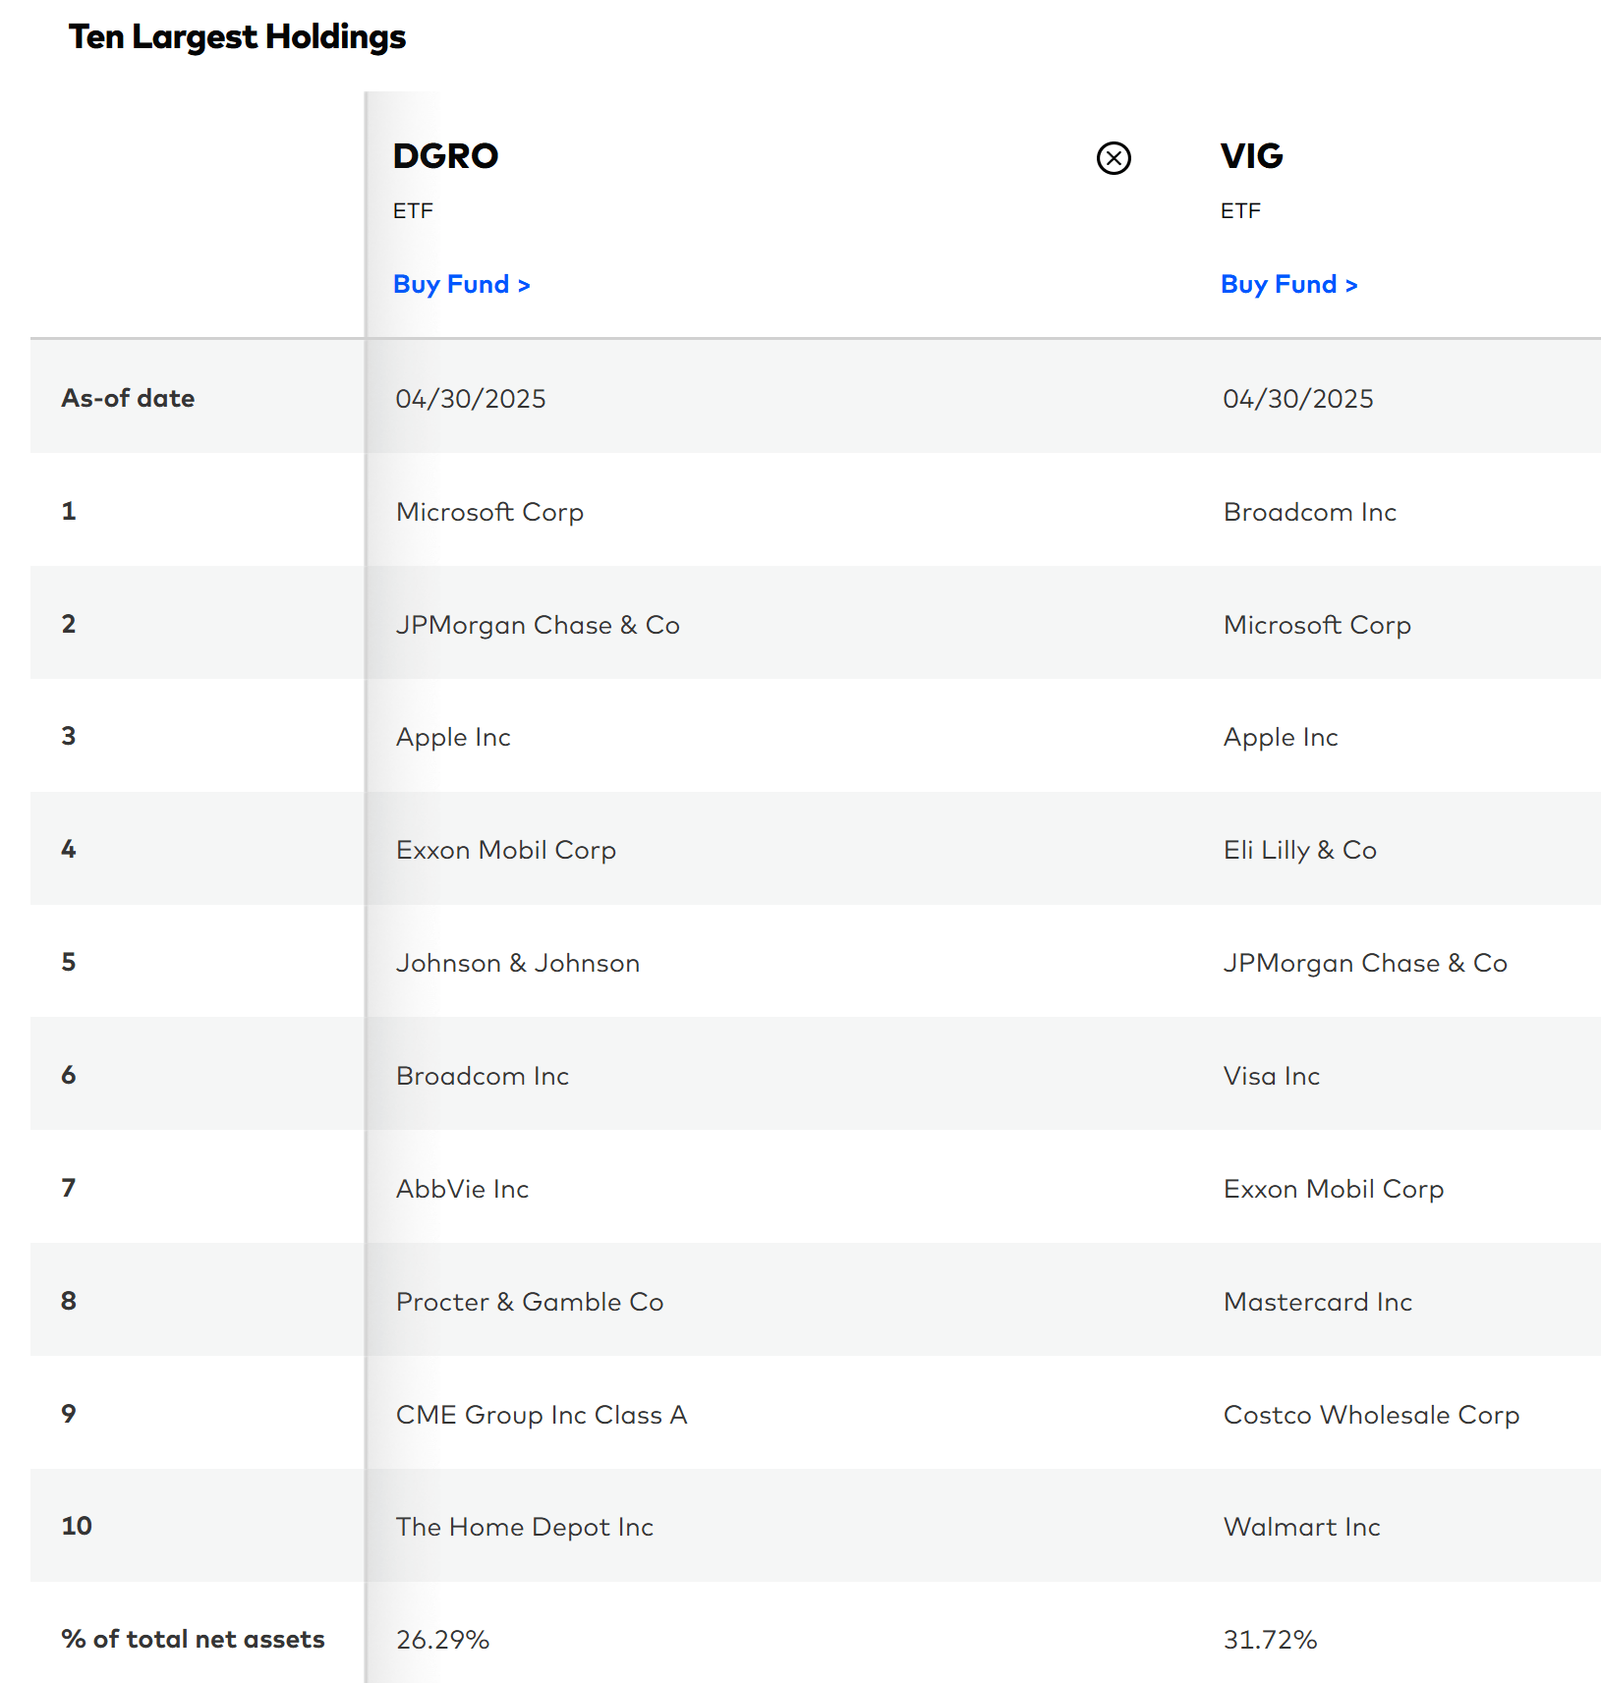Select CME Group Inc Class A holding

pos(542,1415)
